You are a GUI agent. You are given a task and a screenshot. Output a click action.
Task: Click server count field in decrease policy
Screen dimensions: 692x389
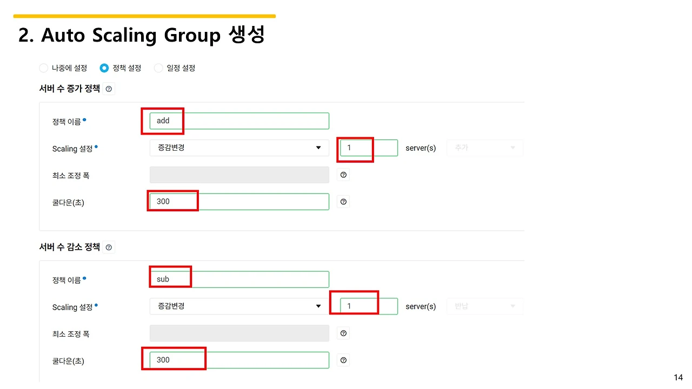click(x=369, y=306)
